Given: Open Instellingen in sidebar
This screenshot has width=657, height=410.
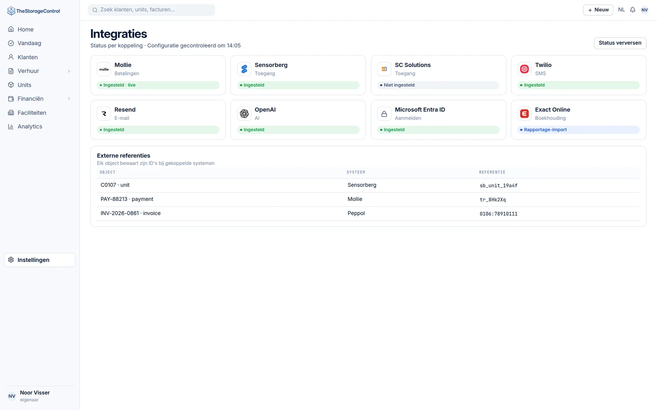Looking at the screenshot, I should [40, 260].
